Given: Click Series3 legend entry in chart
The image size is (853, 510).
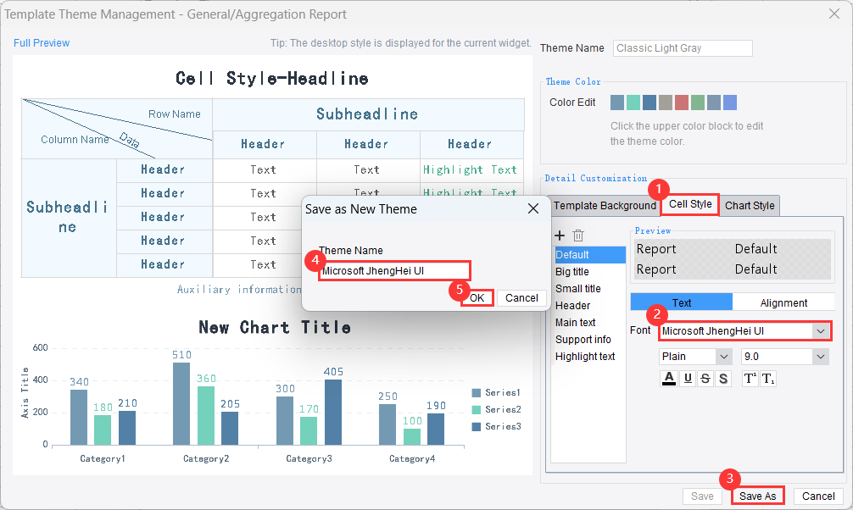Looking at the screenshot, I should click(x=496, y=426).
